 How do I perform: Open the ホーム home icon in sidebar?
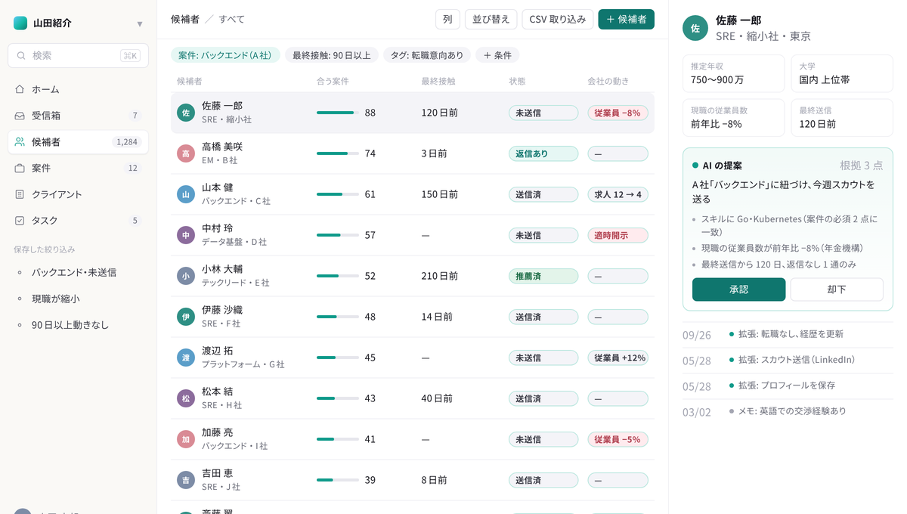[20, 89]
